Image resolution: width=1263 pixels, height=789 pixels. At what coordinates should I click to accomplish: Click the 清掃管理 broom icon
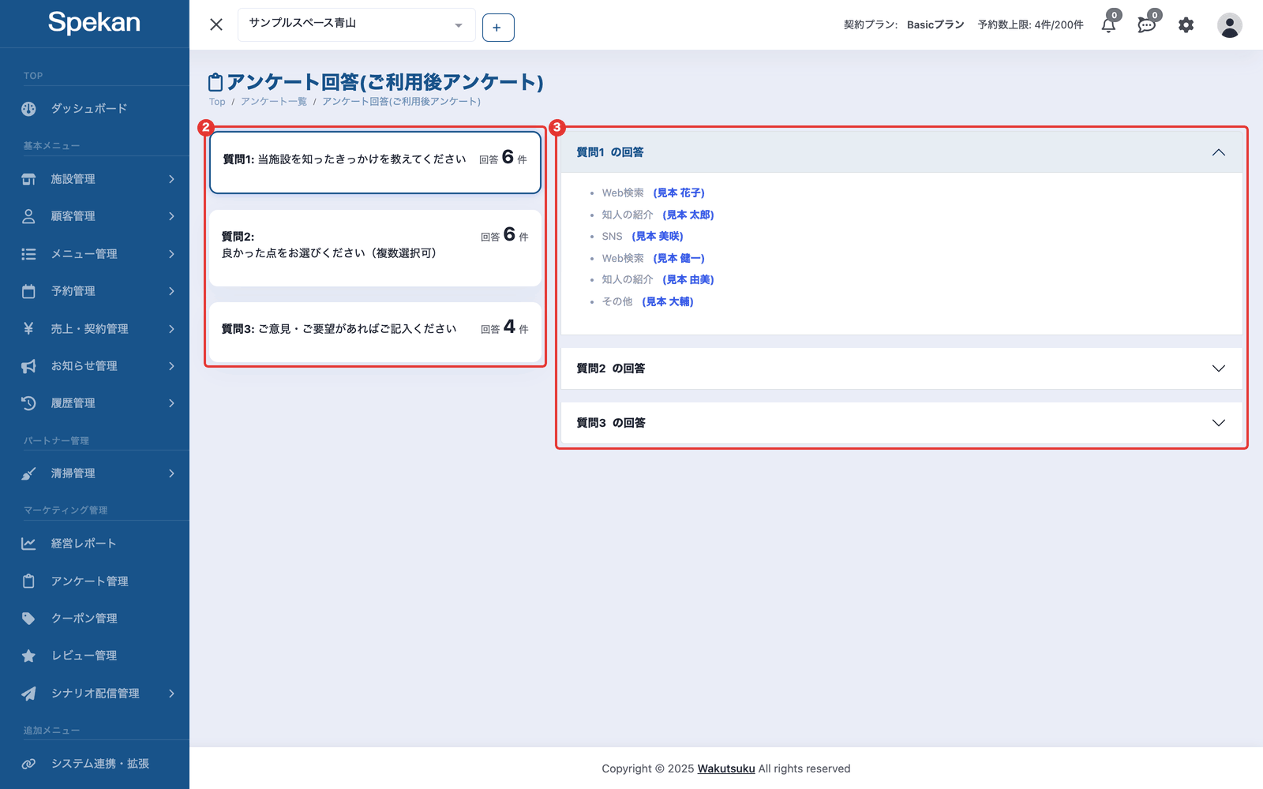tap(28, 473)
